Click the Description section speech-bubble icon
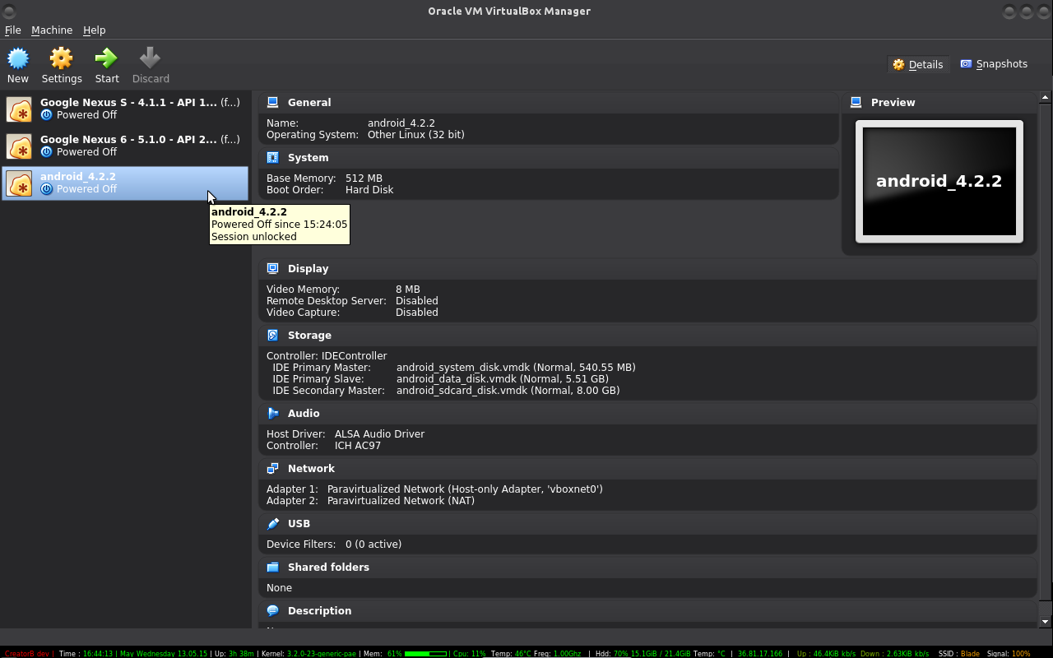 273,611
